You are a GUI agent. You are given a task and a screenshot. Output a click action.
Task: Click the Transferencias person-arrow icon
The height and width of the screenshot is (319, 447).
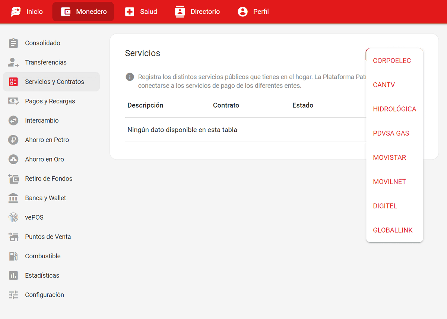click(13, 63)
